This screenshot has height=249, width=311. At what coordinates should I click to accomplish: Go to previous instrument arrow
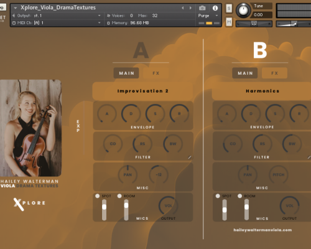coord(183,8)
